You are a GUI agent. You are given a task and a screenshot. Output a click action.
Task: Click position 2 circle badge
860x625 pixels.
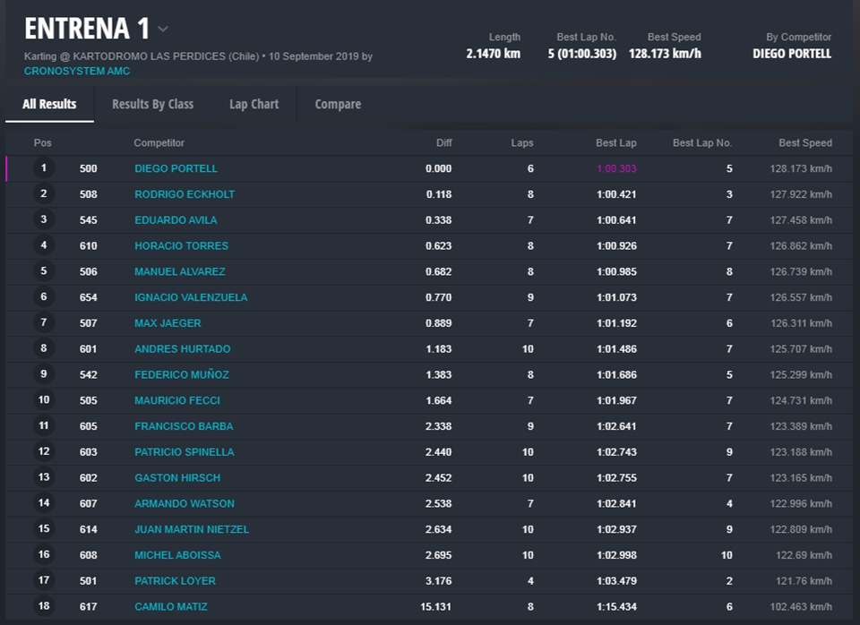[x=44, y=194]
